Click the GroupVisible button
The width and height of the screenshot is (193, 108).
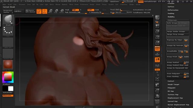coord(172,51)
